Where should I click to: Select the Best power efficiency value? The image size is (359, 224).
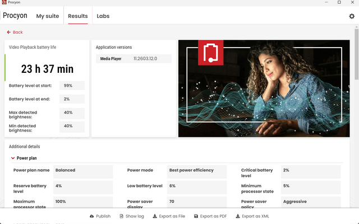click(x=197, y=172)
